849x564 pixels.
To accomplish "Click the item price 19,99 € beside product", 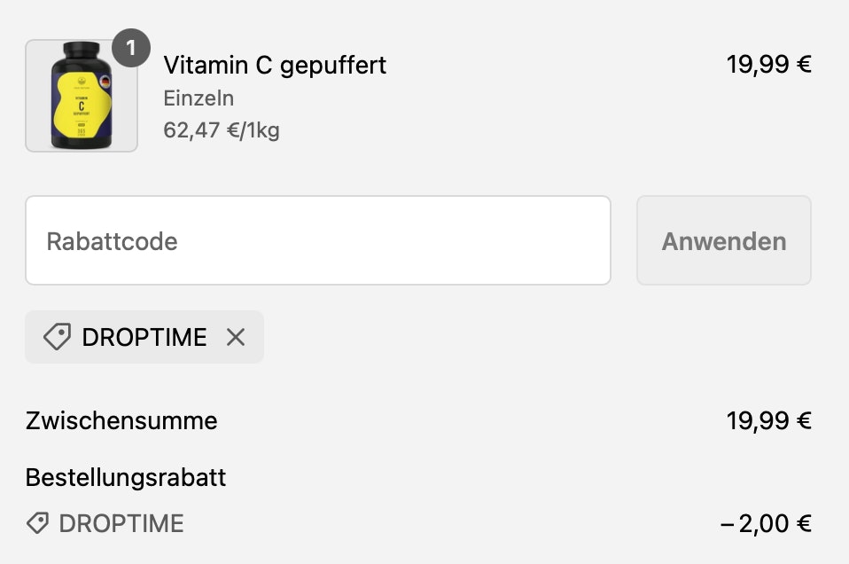I will click(x=768, y=65).
